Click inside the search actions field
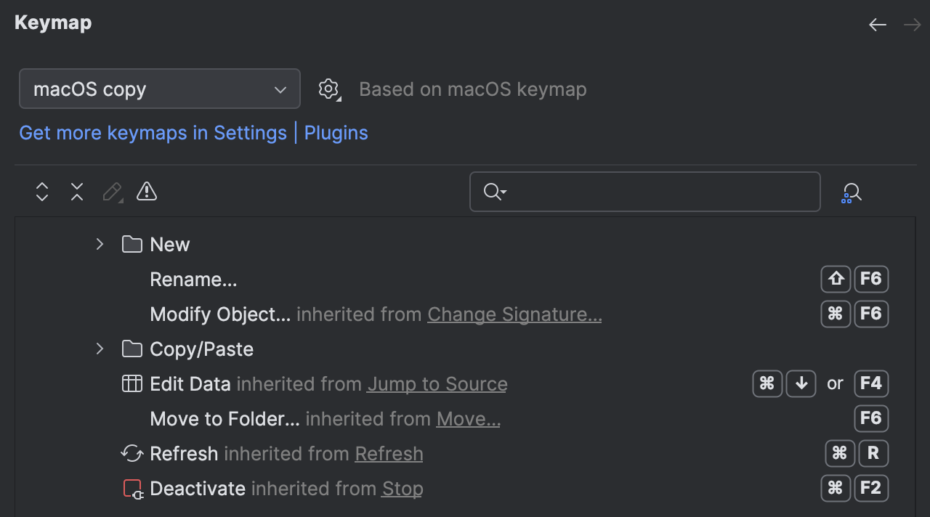The image size is (930, 517). tap(644, 192)
